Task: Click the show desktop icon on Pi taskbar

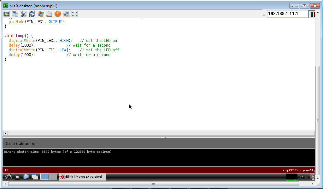Action: click(35, 177)
